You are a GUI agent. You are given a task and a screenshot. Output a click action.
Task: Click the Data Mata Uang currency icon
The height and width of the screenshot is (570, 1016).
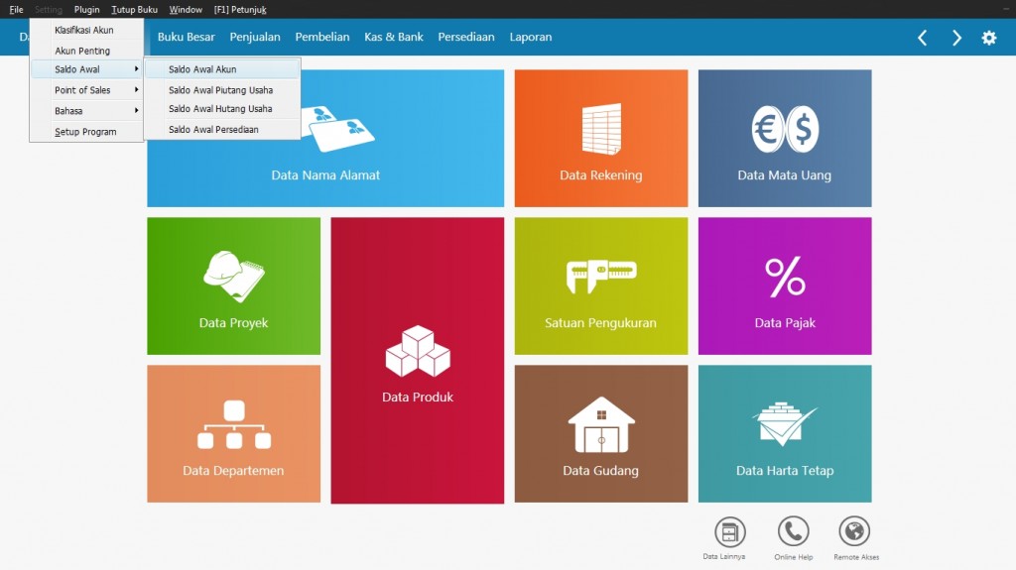(x=784, y=129)
